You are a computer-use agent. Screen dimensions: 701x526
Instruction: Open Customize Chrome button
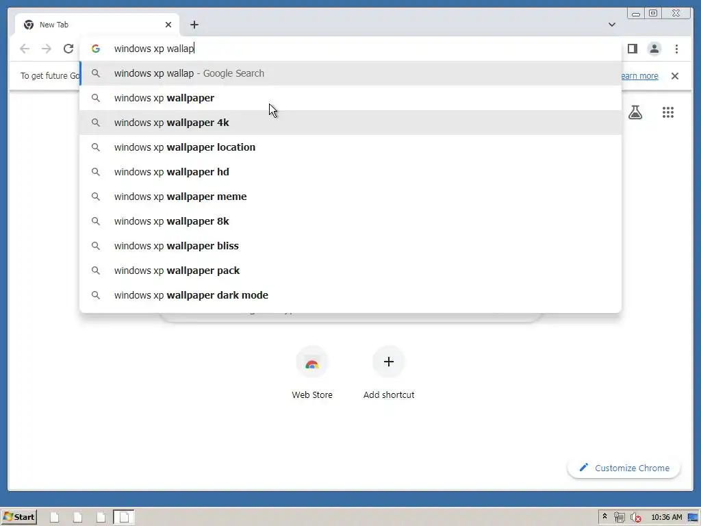pyautogui.click(x=624, y=468)
